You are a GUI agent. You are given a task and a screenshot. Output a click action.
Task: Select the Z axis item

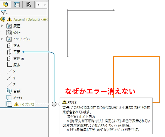(x=14, y=85)
